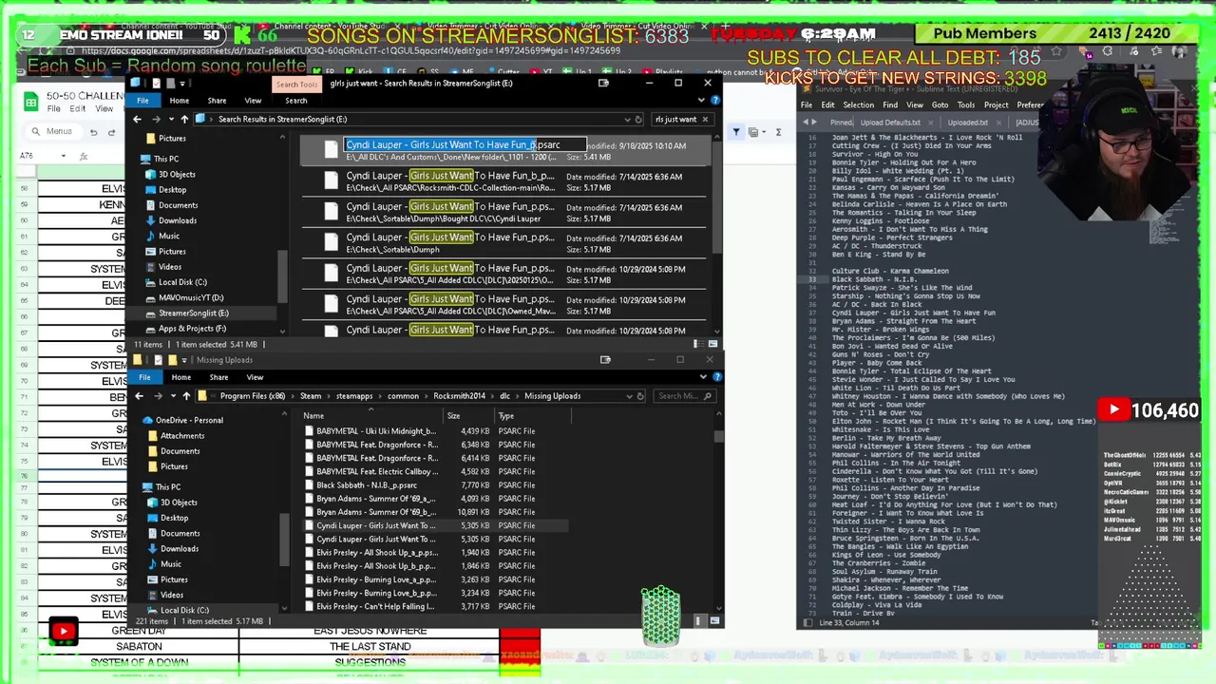Switch to Uploaded.txt tab in Sublime Text
Screen dimensions: 1216x684
[967, 122]
